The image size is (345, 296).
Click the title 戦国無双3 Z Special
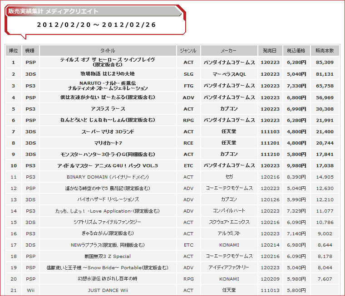pyautogui.click(x=108, y=256)
